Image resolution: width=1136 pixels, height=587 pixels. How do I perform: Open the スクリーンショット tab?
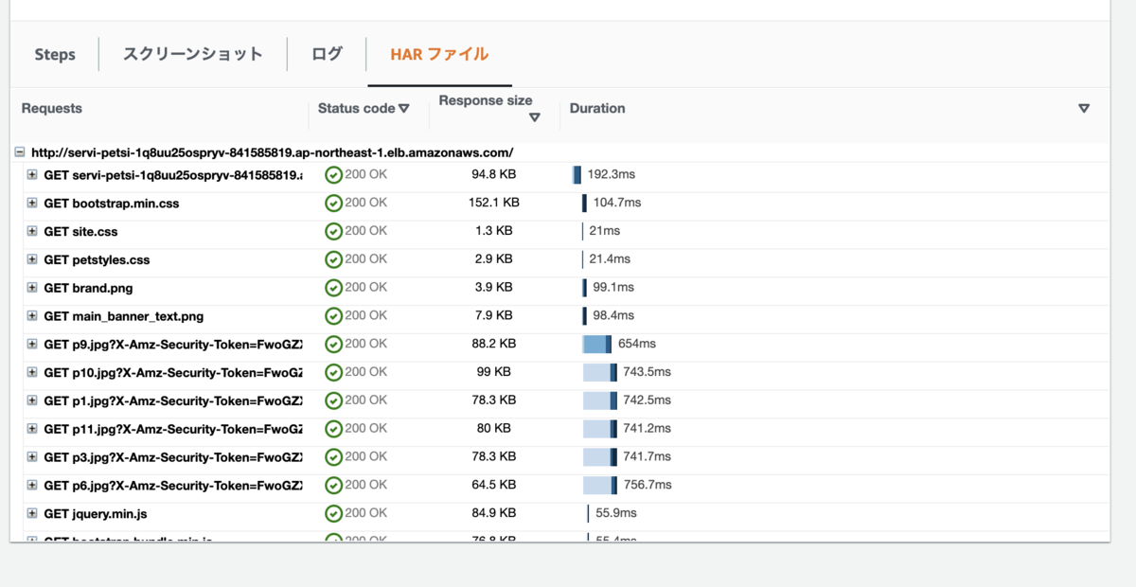point(193,54)
